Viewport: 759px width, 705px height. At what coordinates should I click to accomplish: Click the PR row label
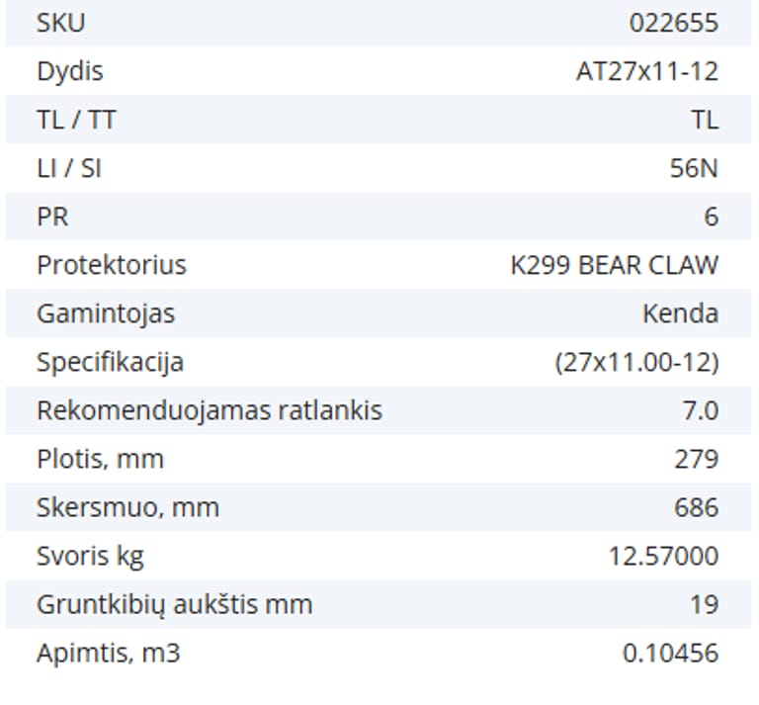pos(52,217)
